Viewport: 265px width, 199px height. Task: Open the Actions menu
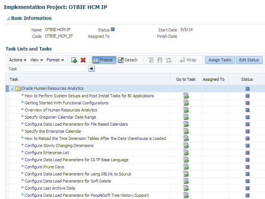pos(18,60)
